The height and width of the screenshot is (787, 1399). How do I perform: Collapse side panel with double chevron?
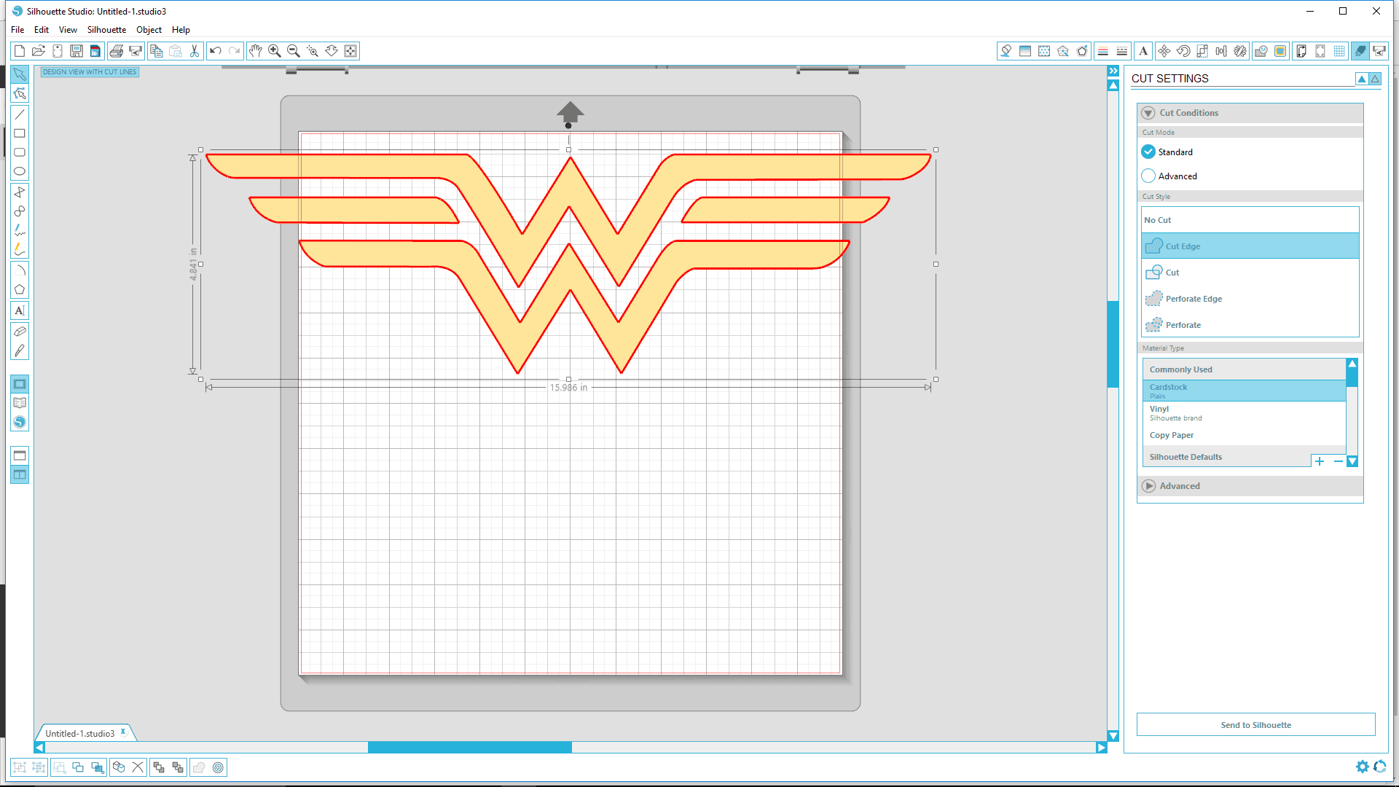pyautogui.click(x=1113, y=71)
